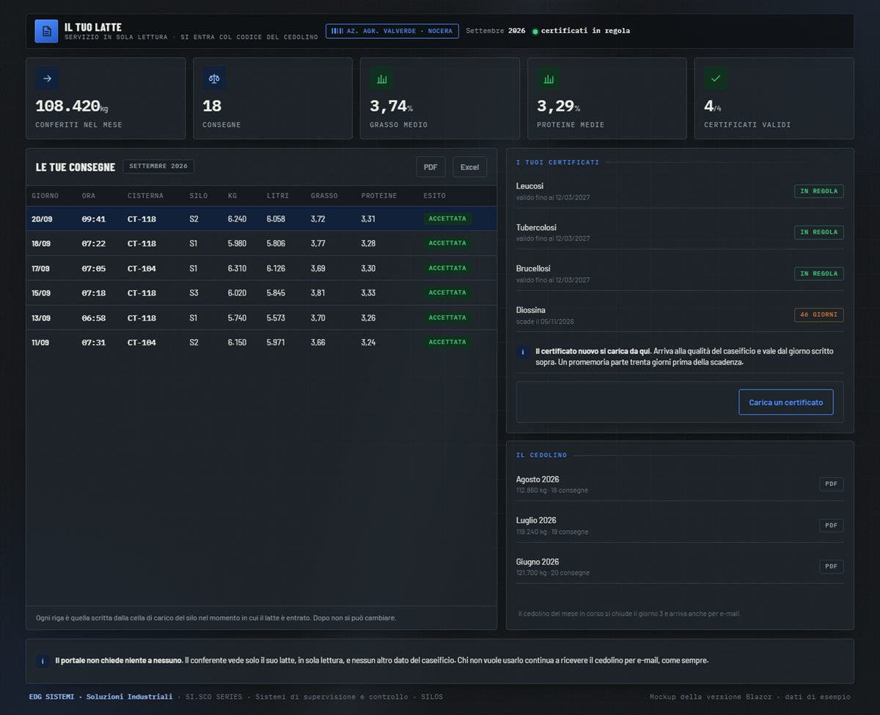Click the IN REGOLA badge for Tubercolosi
880x715 pixels.
818,232
